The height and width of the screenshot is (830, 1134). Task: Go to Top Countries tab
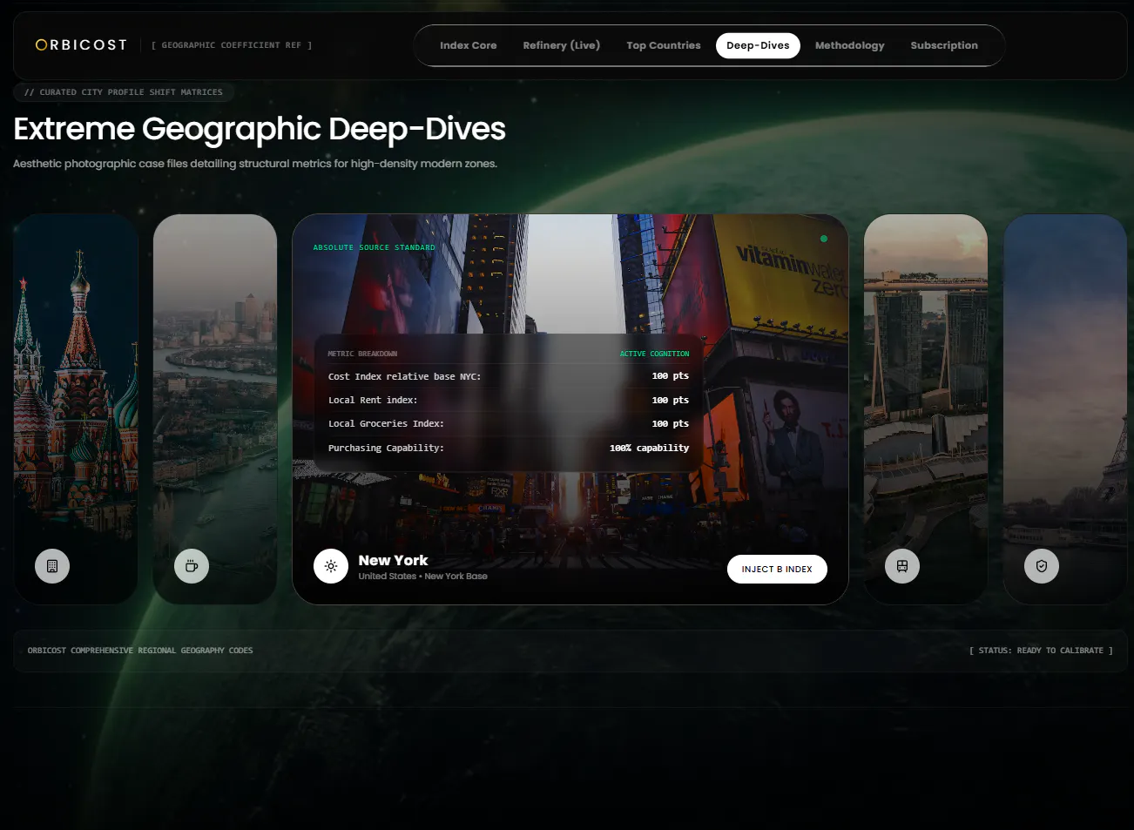(x=664, y=45)
